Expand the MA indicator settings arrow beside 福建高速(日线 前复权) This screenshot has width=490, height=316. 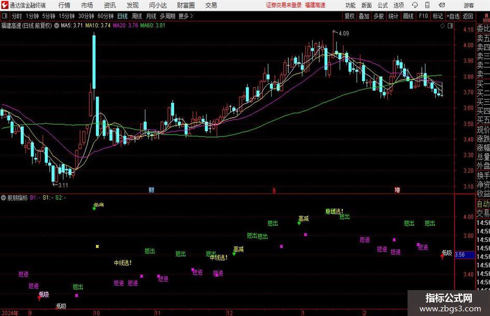57,25
